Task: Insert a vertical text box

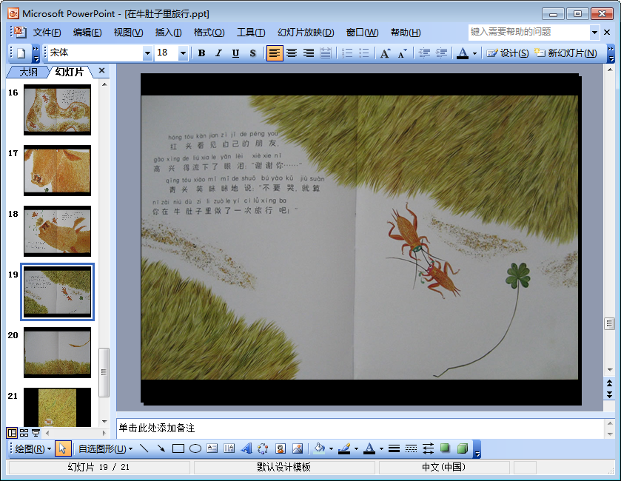Action: click(x=229, y=448)
